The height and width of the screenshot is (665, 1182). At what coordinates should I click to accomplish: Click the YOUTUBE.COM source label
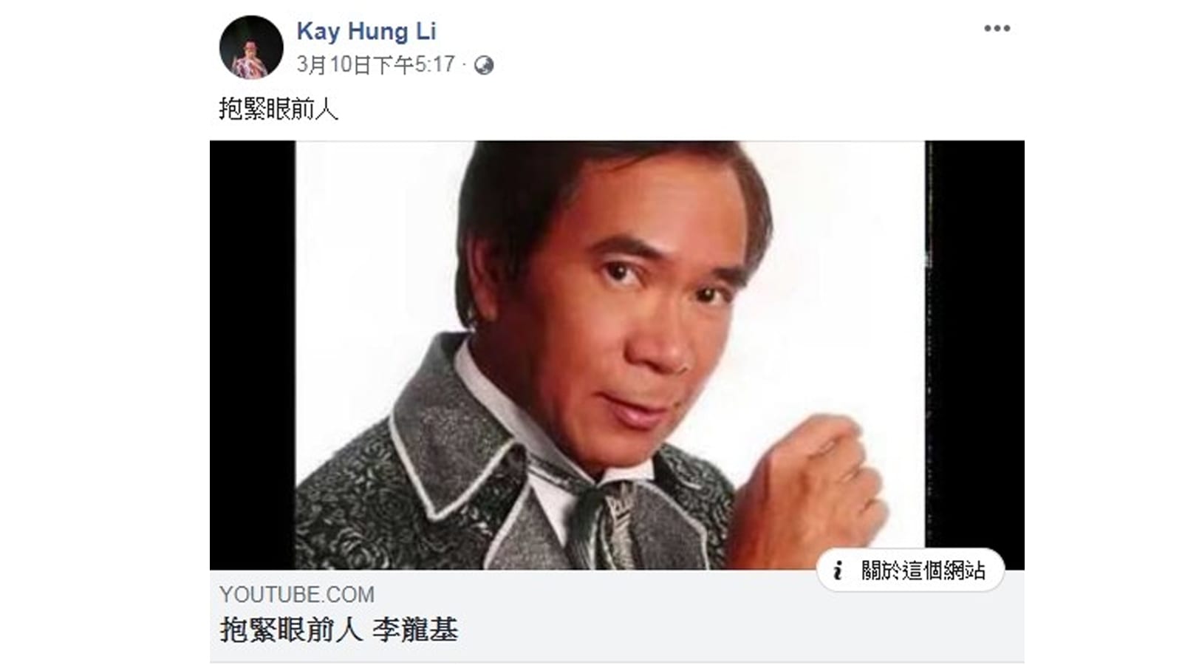[x=297, y=594]
